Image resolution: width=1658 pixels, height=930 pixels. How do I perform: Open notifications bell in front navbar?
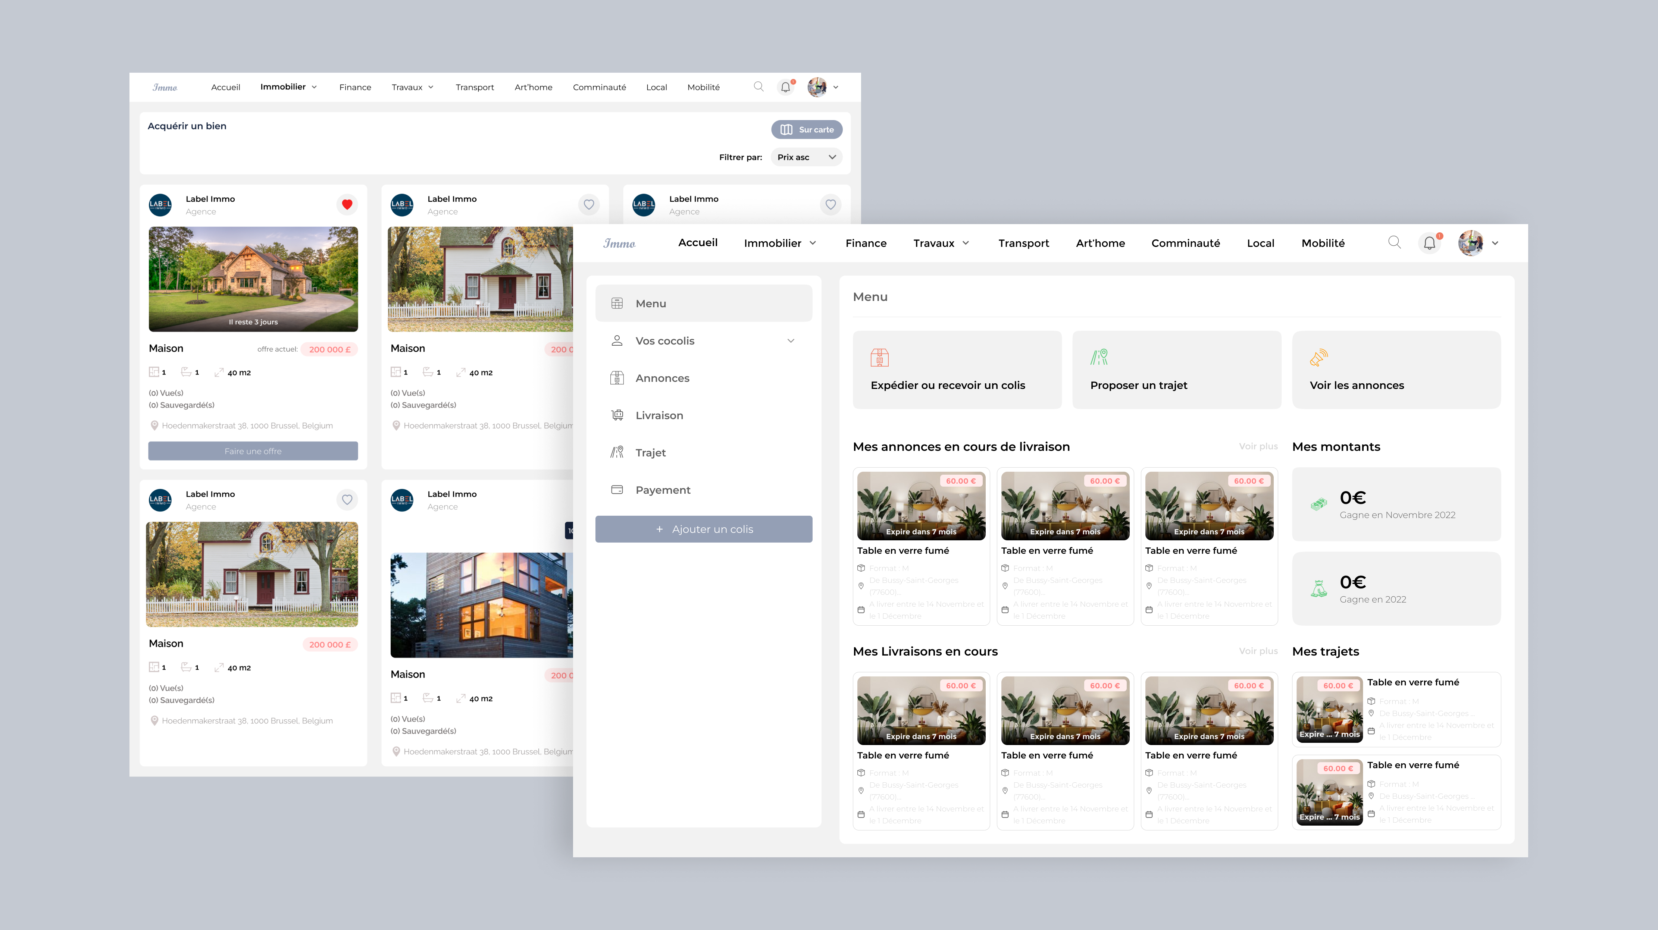click(x=1429, y=243)
